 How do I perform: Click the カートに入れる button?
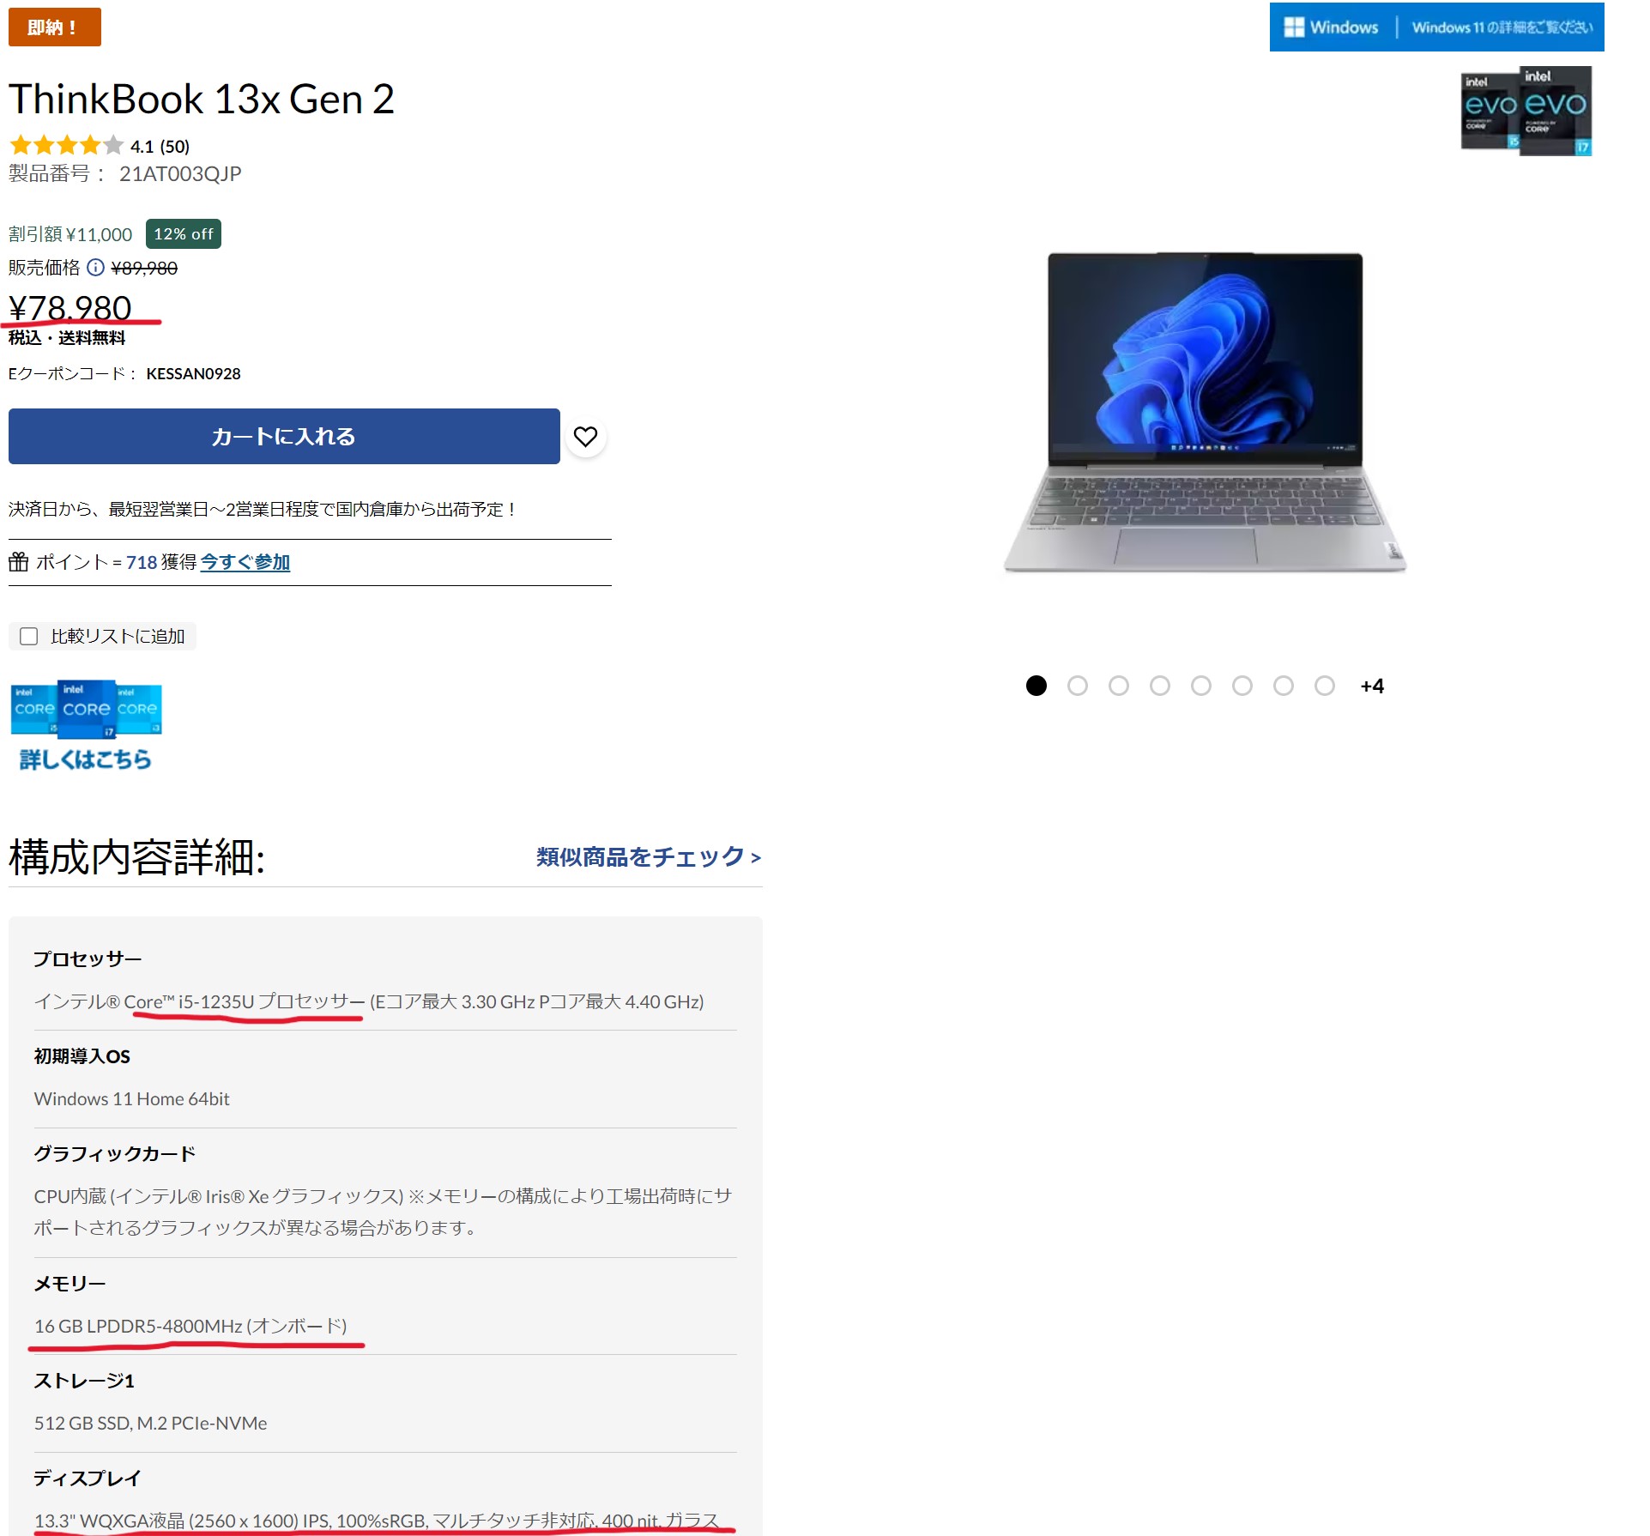tap(284, 436)
